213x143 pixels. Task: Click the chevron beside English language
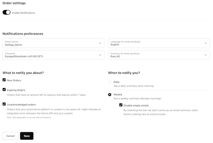coord(206,43)
